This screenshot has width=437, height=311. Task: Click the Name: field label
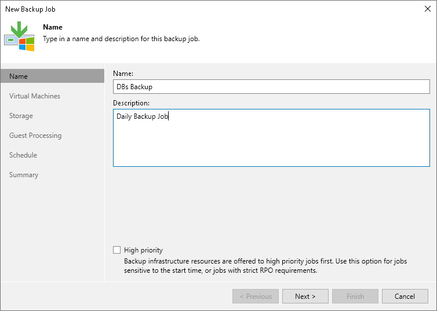coord(123,74)
